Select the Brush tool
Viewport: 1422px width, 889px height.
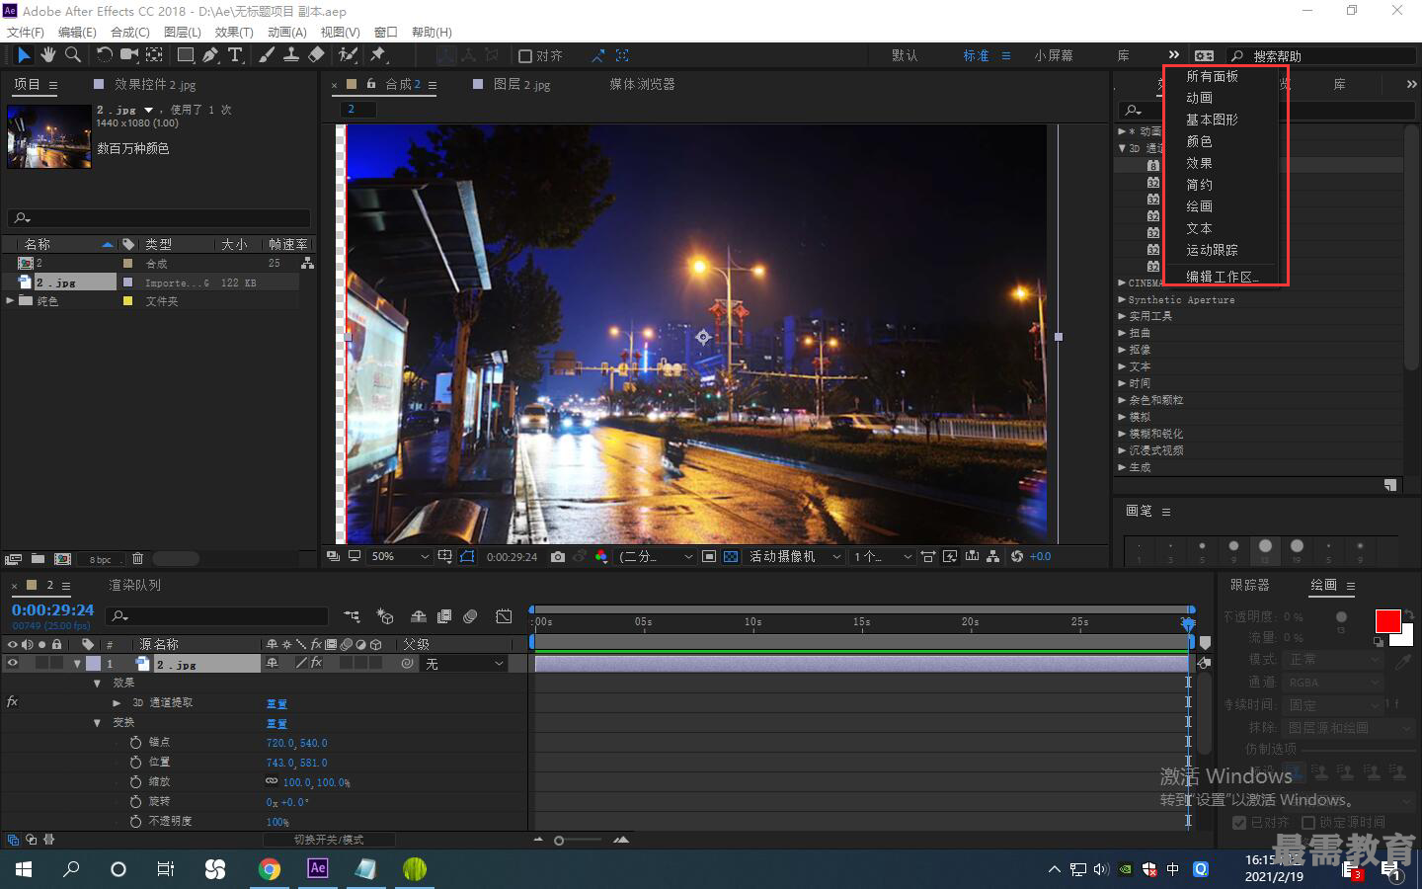pyautogui.click(x=267, y=55)
